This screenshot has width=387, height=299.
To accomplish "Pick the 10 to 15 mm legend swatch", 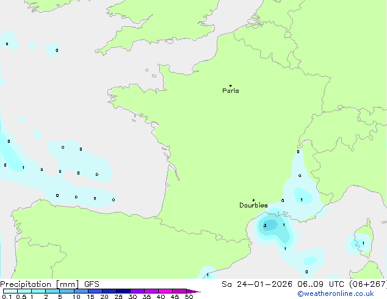I will [81, 291].
